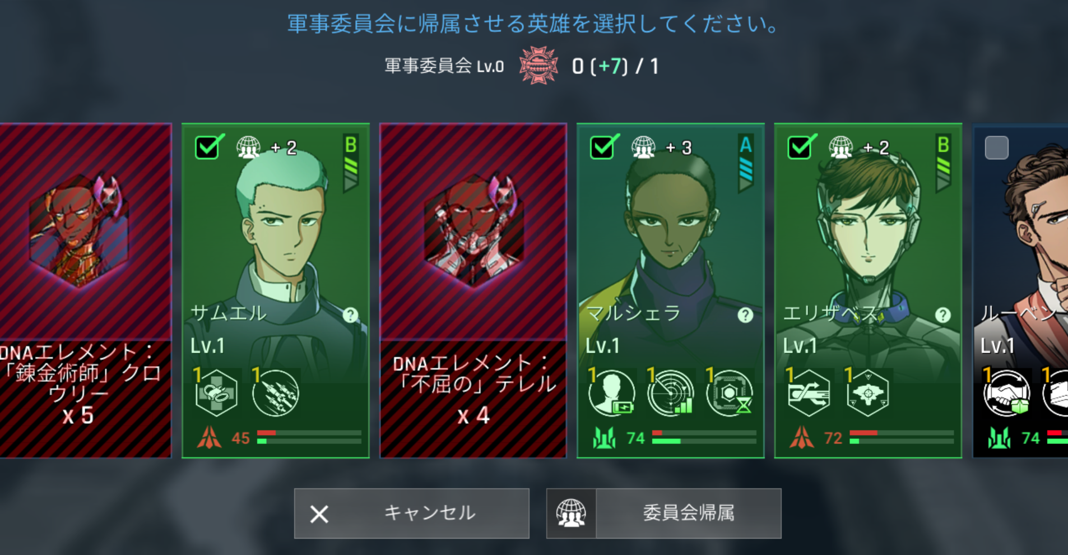This screenshot has width=1068, height=555.
Task: Open サムエル's question mark help icon
Action: tap(351, 315)
